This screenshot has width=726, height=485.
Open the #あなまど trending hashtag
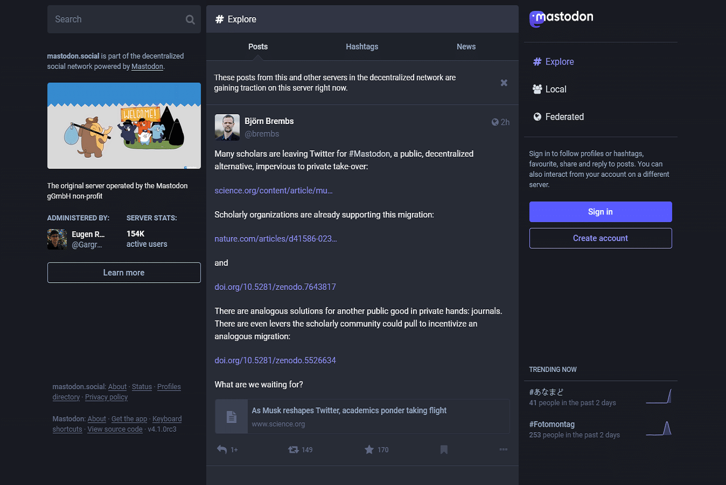tap(546, 392)
